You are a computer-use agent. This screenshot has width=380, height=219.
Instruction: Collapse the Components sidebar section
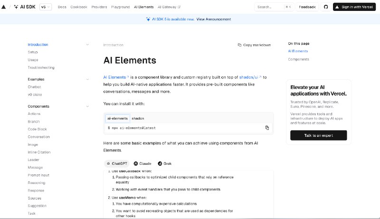(x=87, y=106)
